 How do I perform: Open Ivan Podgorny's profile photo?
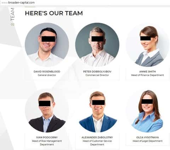tap(47, 111)
